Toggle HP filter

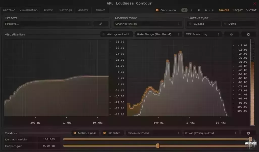point(113,133)
